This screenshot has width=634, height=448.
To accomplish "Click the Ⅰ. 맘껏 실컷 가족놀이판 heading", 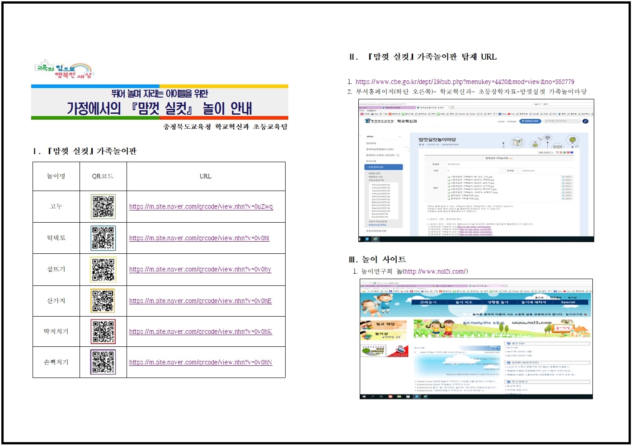I will [85, 151].
